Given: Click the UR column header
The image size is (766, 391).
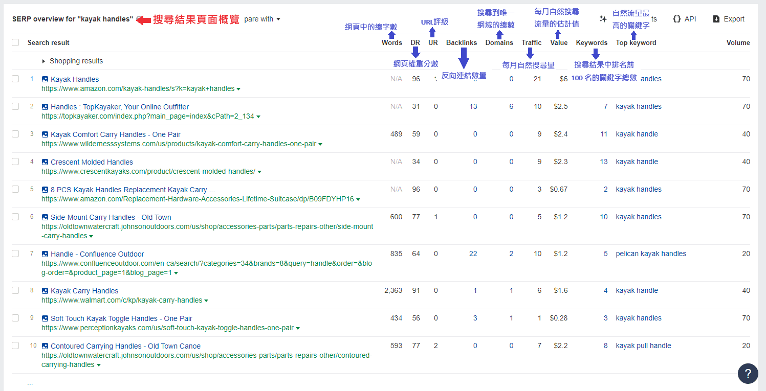Looking at the screenshot, I should coord(433,42).
